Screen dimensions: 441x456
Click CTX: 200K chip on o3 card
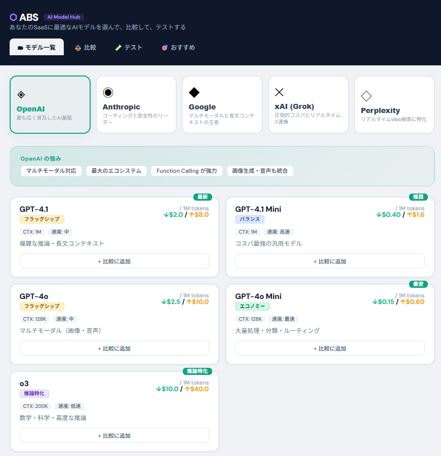[x=35, y=406]
